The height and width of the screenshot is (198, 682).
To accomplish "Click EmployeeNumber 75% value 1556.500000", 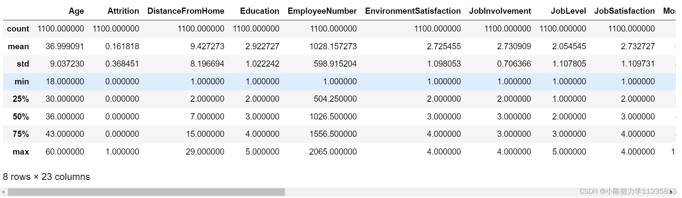I will point(333,134).
